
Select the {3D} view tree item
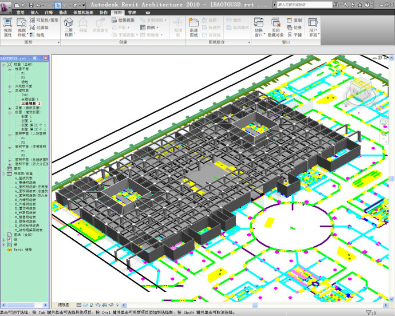coord(25,95)
